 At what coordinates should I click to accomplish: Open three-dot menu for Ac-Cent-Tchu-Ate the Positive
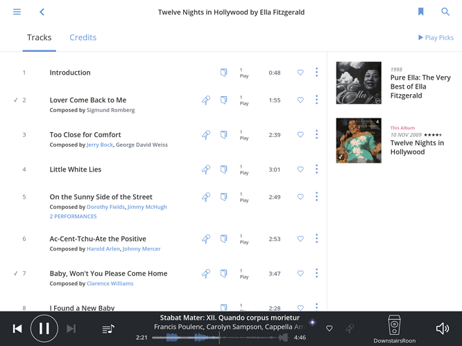pos(317,239)
